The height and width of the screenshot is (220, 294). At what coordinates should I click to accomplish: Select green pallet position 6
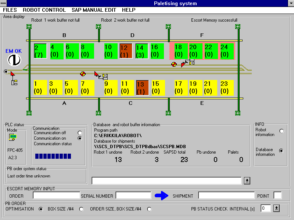pyautogui.click(x=72, y=51)
